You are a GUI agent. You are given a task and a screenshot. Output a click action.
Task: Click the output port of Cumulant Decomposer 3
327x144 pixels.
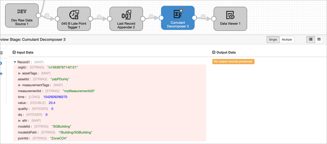tap(194, 18)
